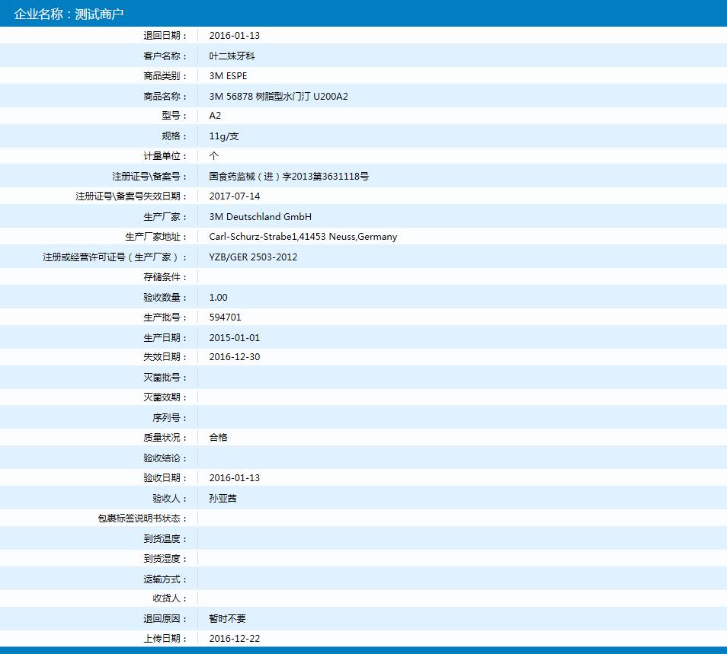727x654 pixels.
Task: Click the 灭菌效期 label
Action: click(x=165, y=397)
